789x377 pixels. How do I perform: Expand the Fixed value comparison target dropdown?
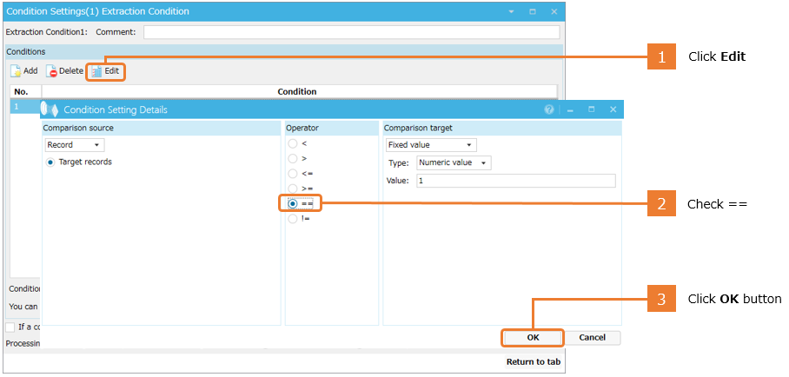[431, 145]
